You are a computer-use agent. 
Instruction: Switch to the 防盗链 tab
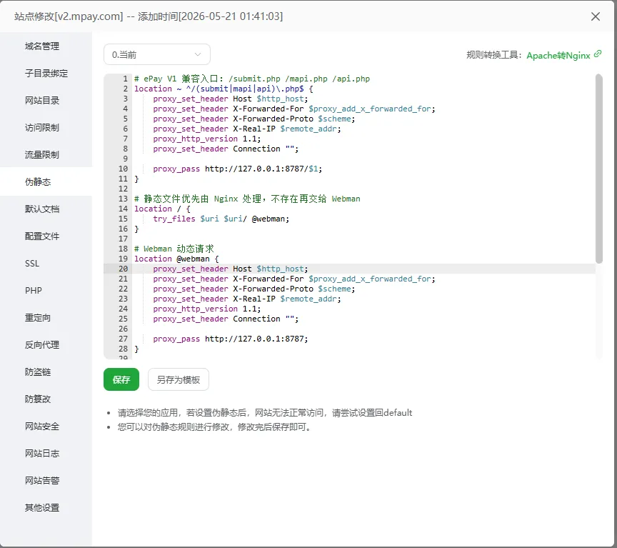[38, 372]
